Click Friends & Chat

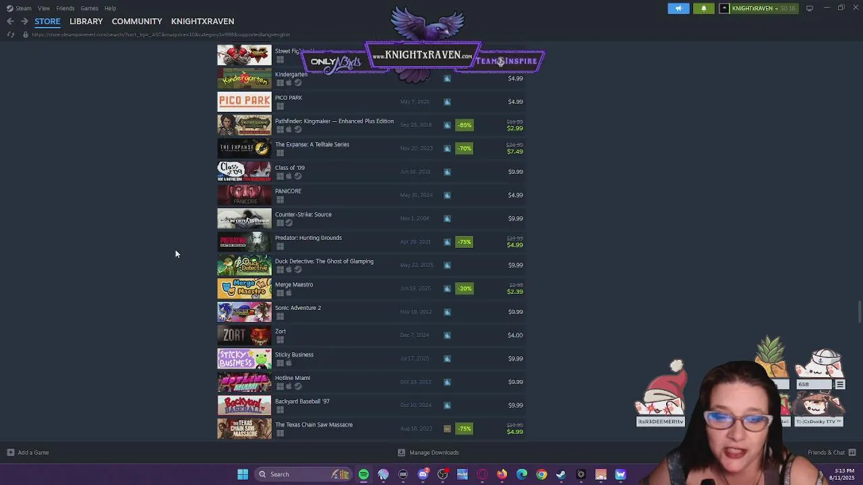(826, 453)
